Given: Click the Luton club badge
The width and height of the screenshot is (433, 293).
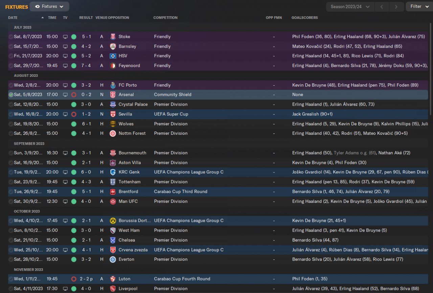Looking at the screenshot, I should tap(113, 279).
